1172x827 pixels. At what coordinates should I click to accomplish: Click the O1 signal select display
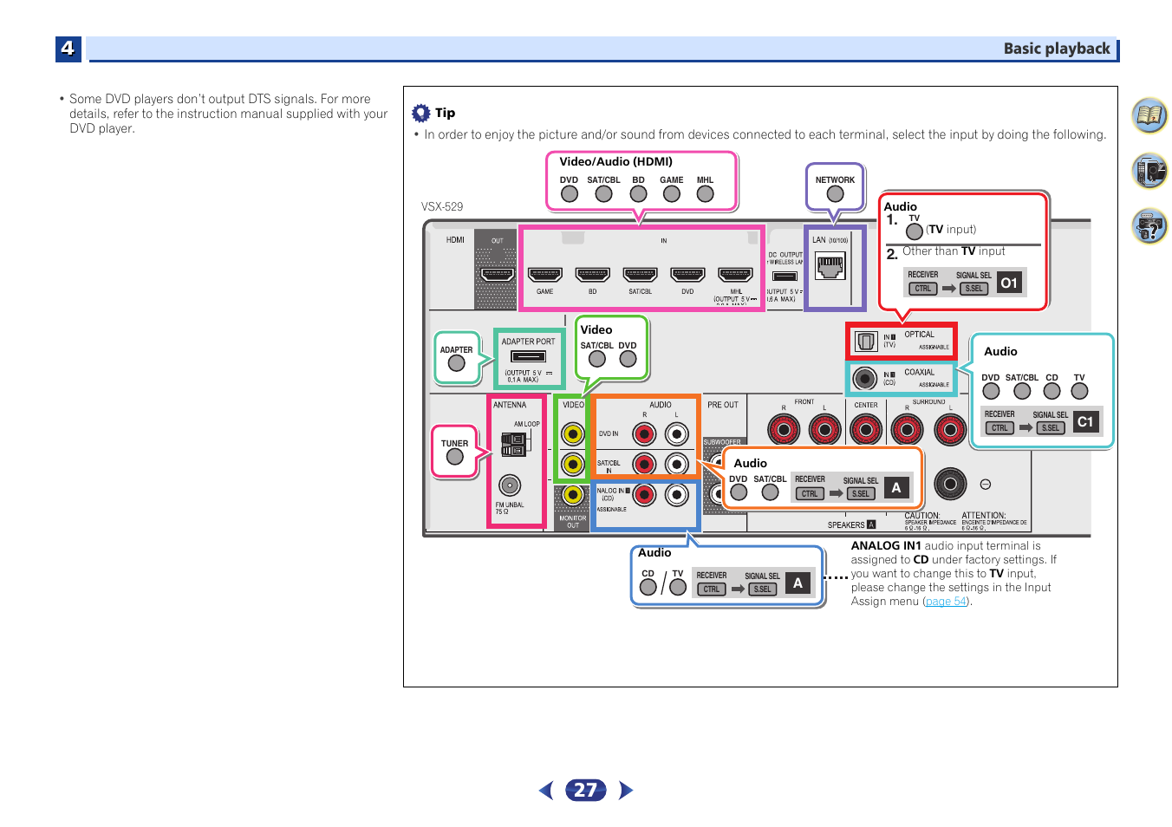[1009, 283]
